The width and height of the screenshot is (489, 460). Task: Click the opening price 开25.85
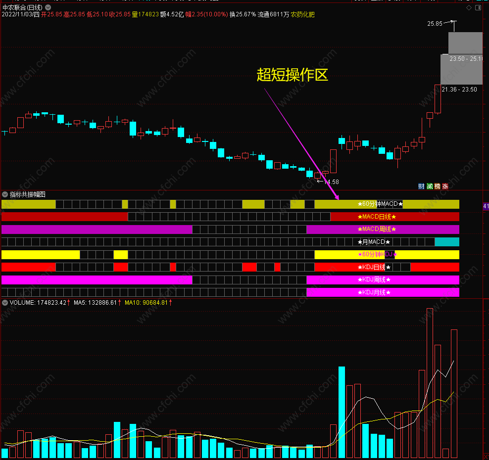click(x=51, y=14)
